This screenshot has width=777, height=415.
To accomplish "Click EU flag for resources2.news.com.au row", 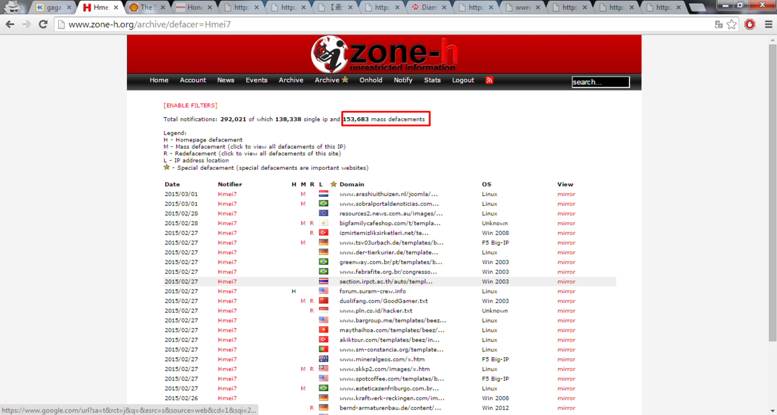I will pos(324,214).
